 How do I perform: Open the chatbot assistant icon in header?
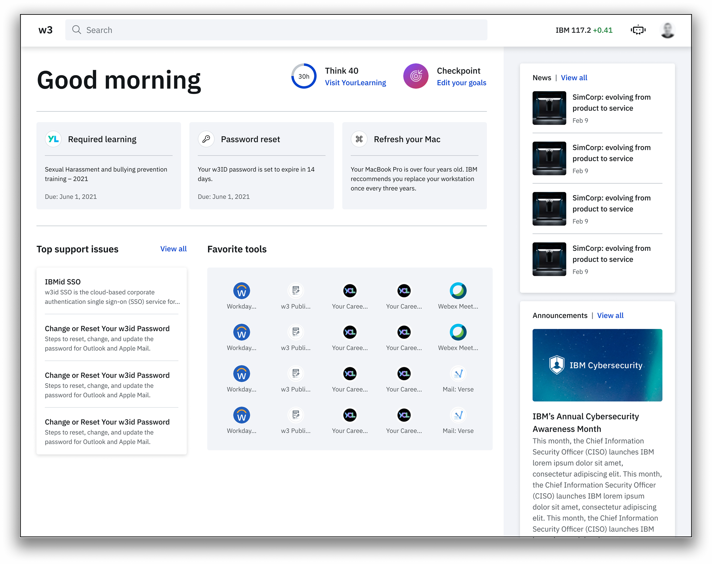pyautogui.click(x=638, y=30)
